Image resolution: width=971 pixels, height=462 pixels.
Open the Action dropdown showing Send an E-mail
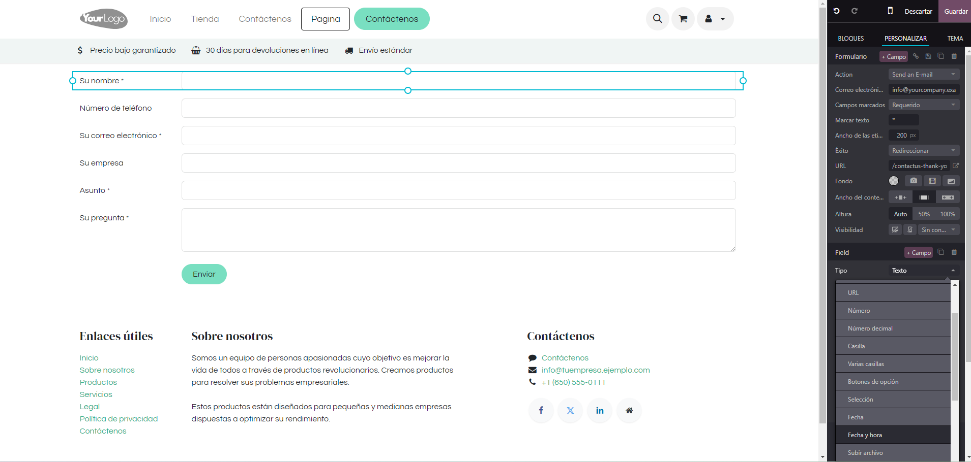[x=923, y=75]
